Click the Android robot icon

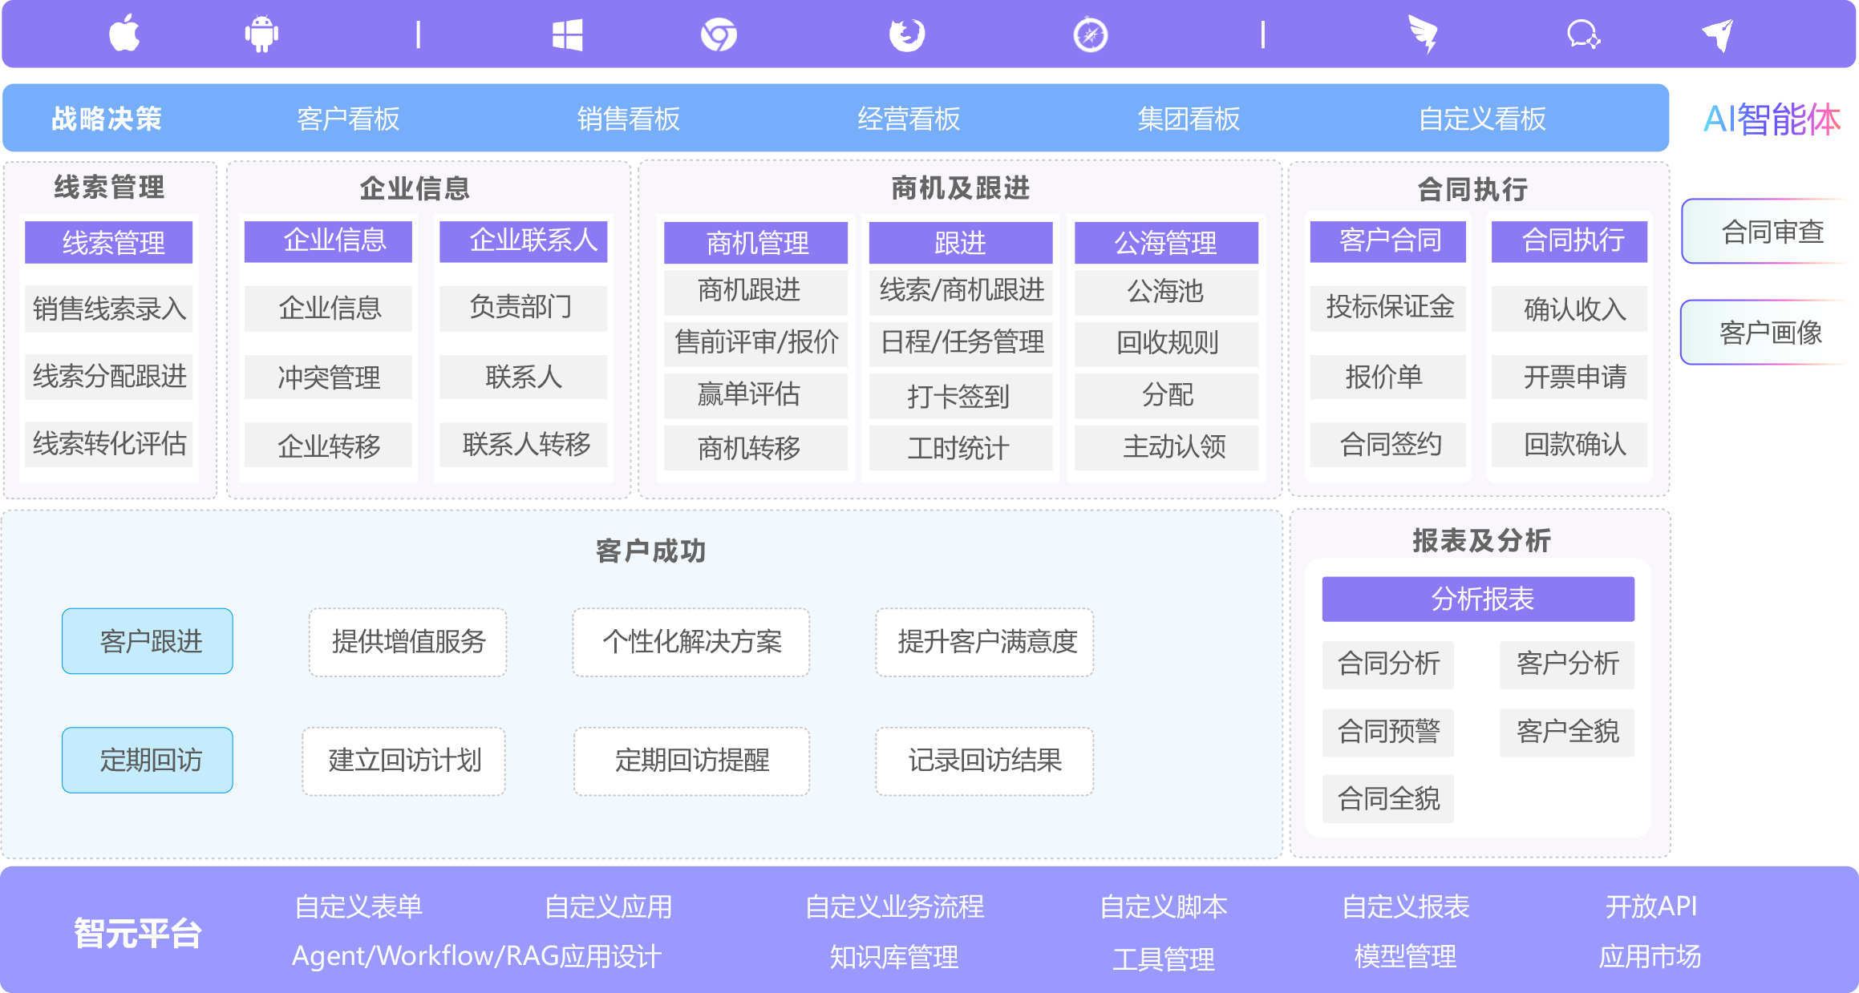[x=261, y=34]
